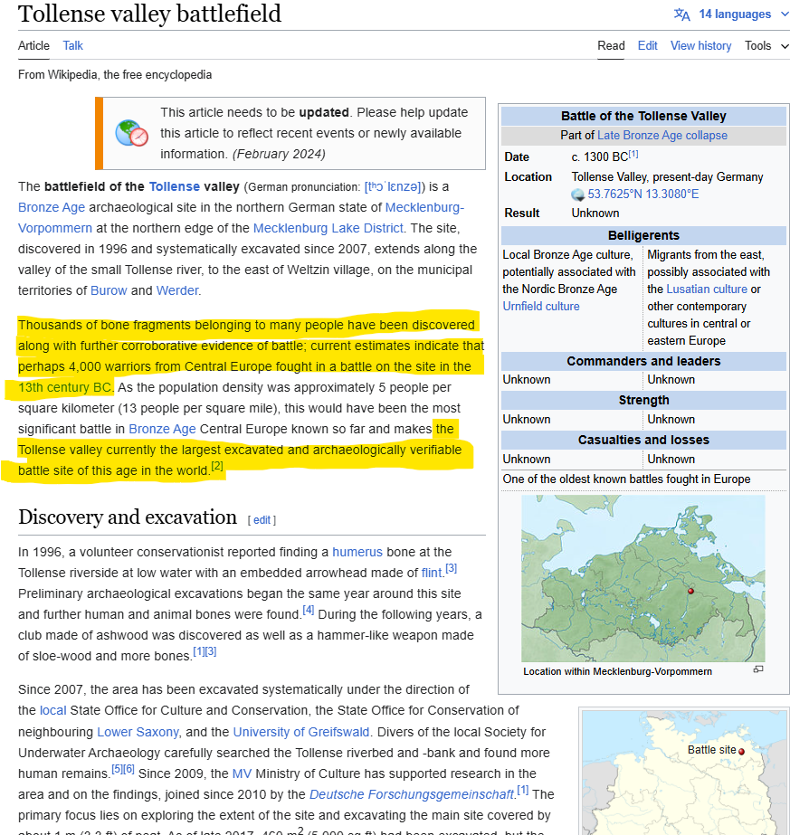Click the German pronunciation IPA link
Image resolution: width=790 pixels, height=835 pixels.
(x=393, y=187)
